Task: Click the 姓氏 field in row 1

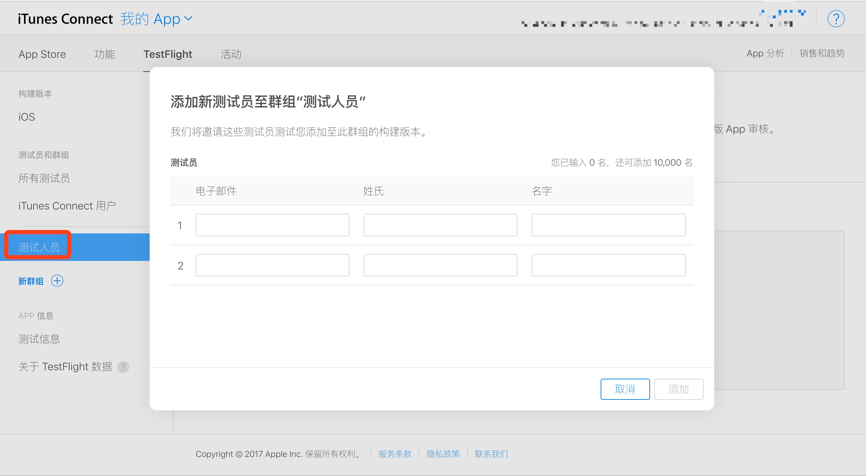Action: click(440, 225)
